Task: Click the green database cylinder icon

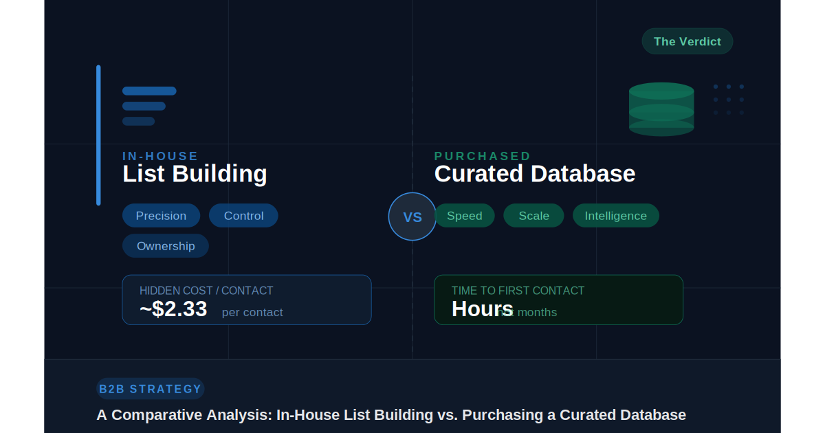Action: [x=661, y=109]
